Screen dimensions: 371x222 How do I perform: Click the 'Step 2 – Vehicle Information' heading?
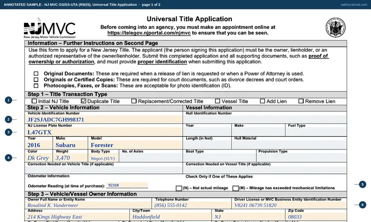pos(63,108)
